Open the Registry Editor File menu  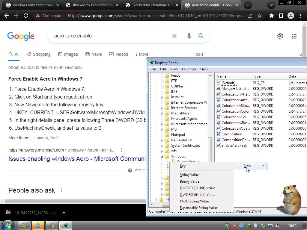point(153,69)
